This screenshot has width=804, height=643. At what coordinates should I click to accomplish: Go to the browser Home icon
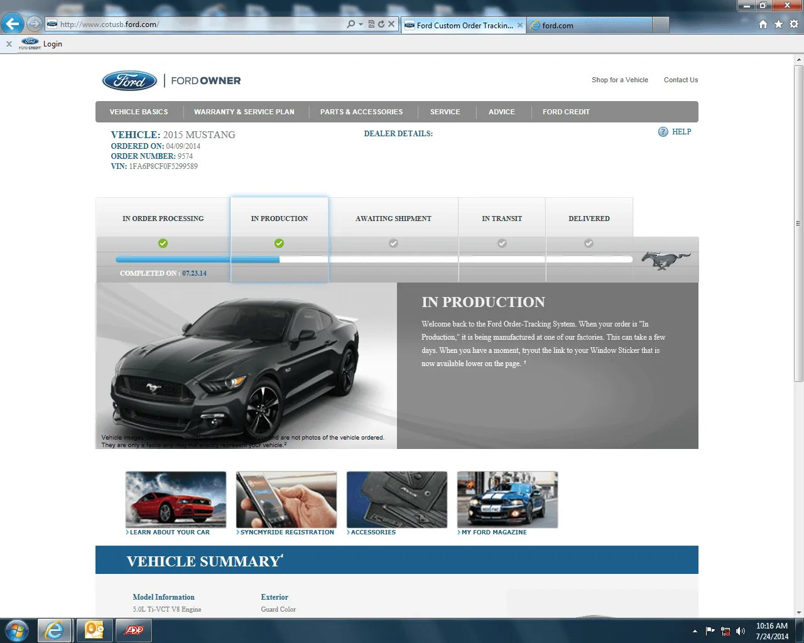[763, 24]
